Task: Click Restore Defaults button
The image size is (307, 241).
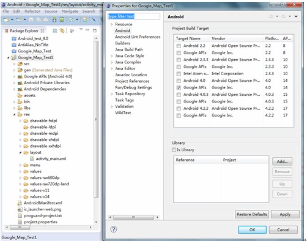Action: point(252,214)
